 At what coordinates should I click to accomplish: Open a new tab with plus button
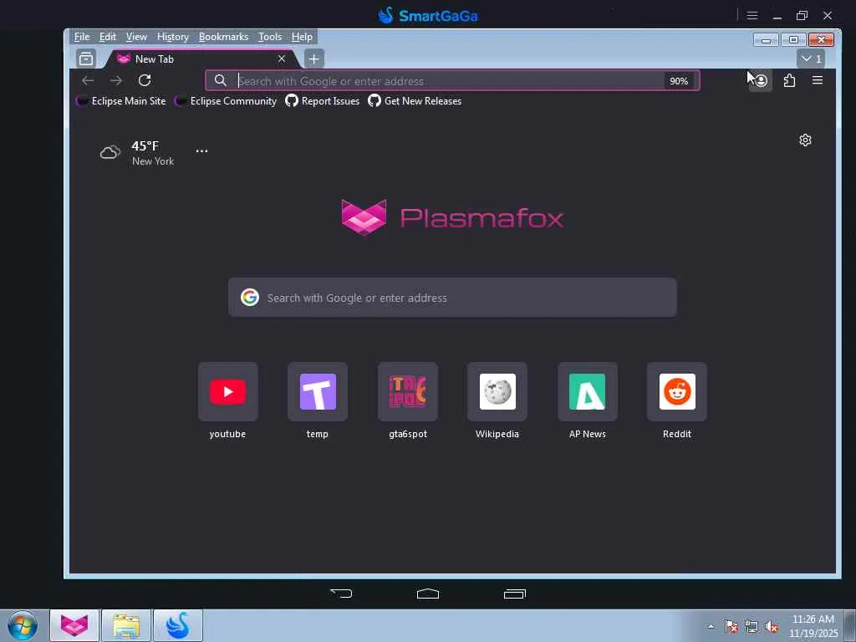314,59
